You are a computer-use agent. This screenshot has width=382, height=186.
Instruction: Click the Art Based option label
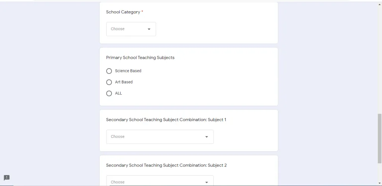pos(124,82)
